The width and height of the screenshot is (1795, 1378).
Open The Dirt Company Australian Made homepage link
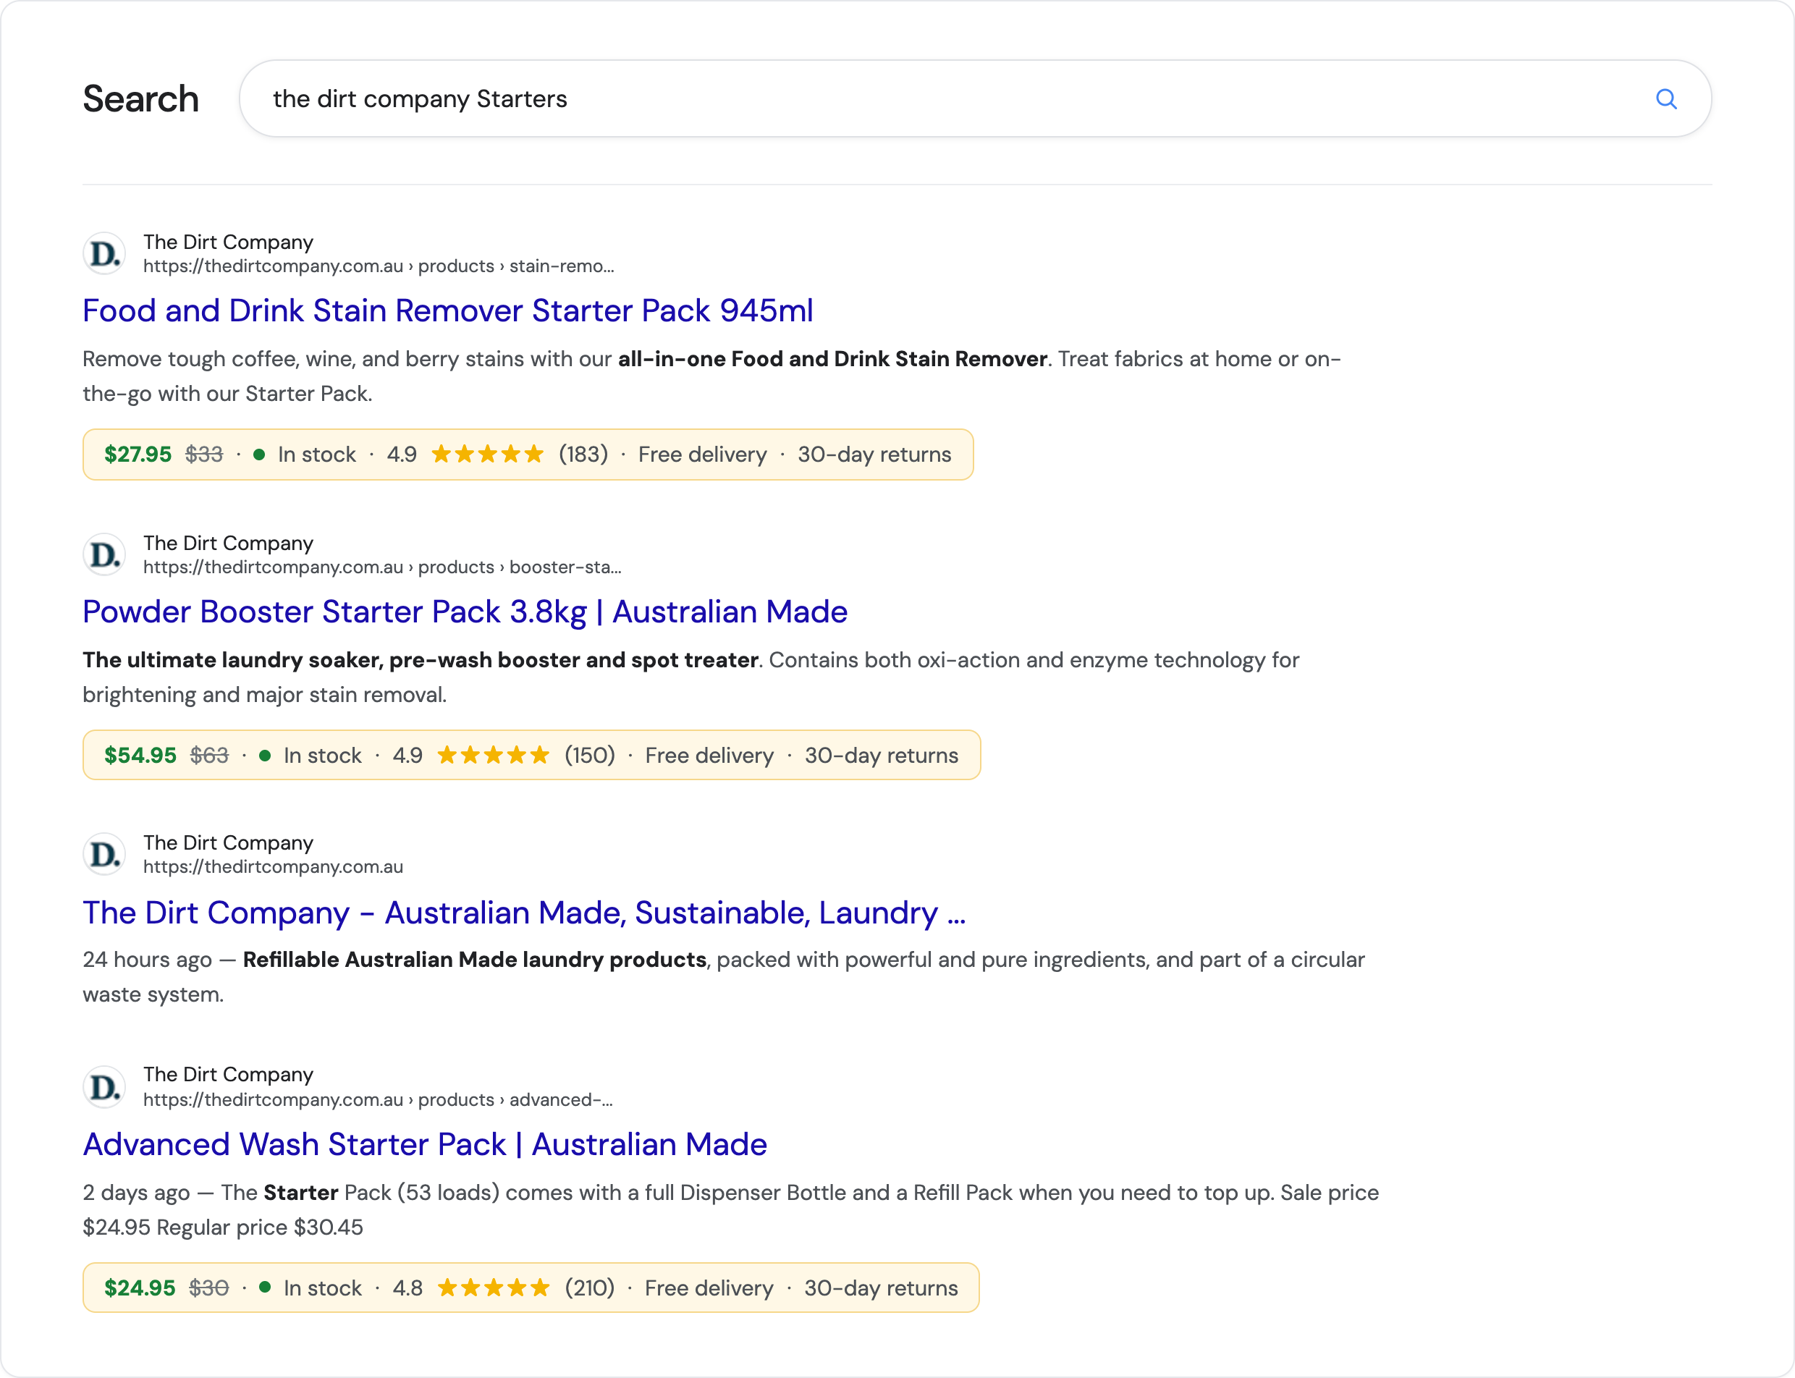tap(524, 913)
